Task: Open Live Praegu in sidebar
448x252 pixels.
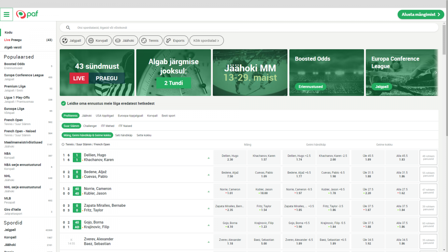Action: coord(13,40)
